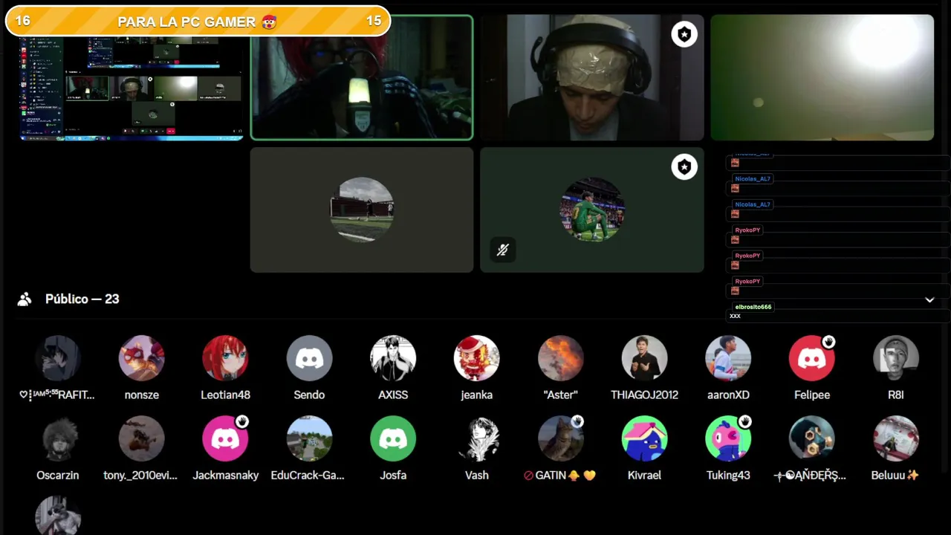Click aaronXD's avatar
The height and width of the screenshot is (535, 951).
(x=728, y=358)
